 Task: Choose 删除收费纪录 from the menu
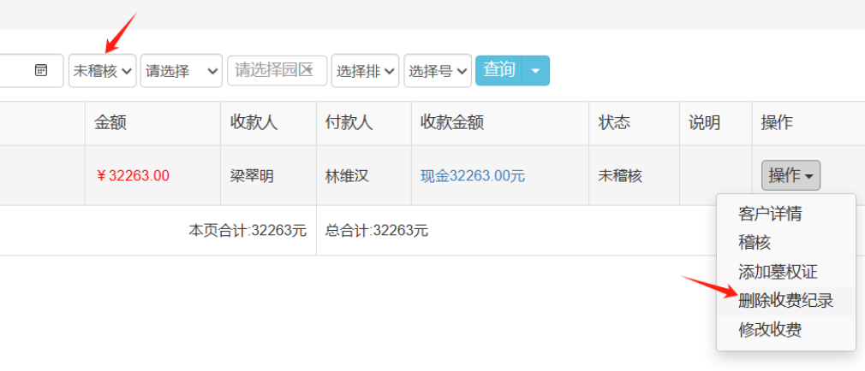(785, 300)
